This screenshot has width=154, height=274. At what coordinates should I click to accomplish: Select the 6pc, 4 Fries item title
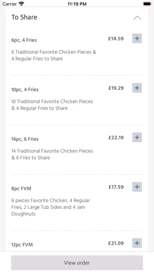tap(24, 40)
